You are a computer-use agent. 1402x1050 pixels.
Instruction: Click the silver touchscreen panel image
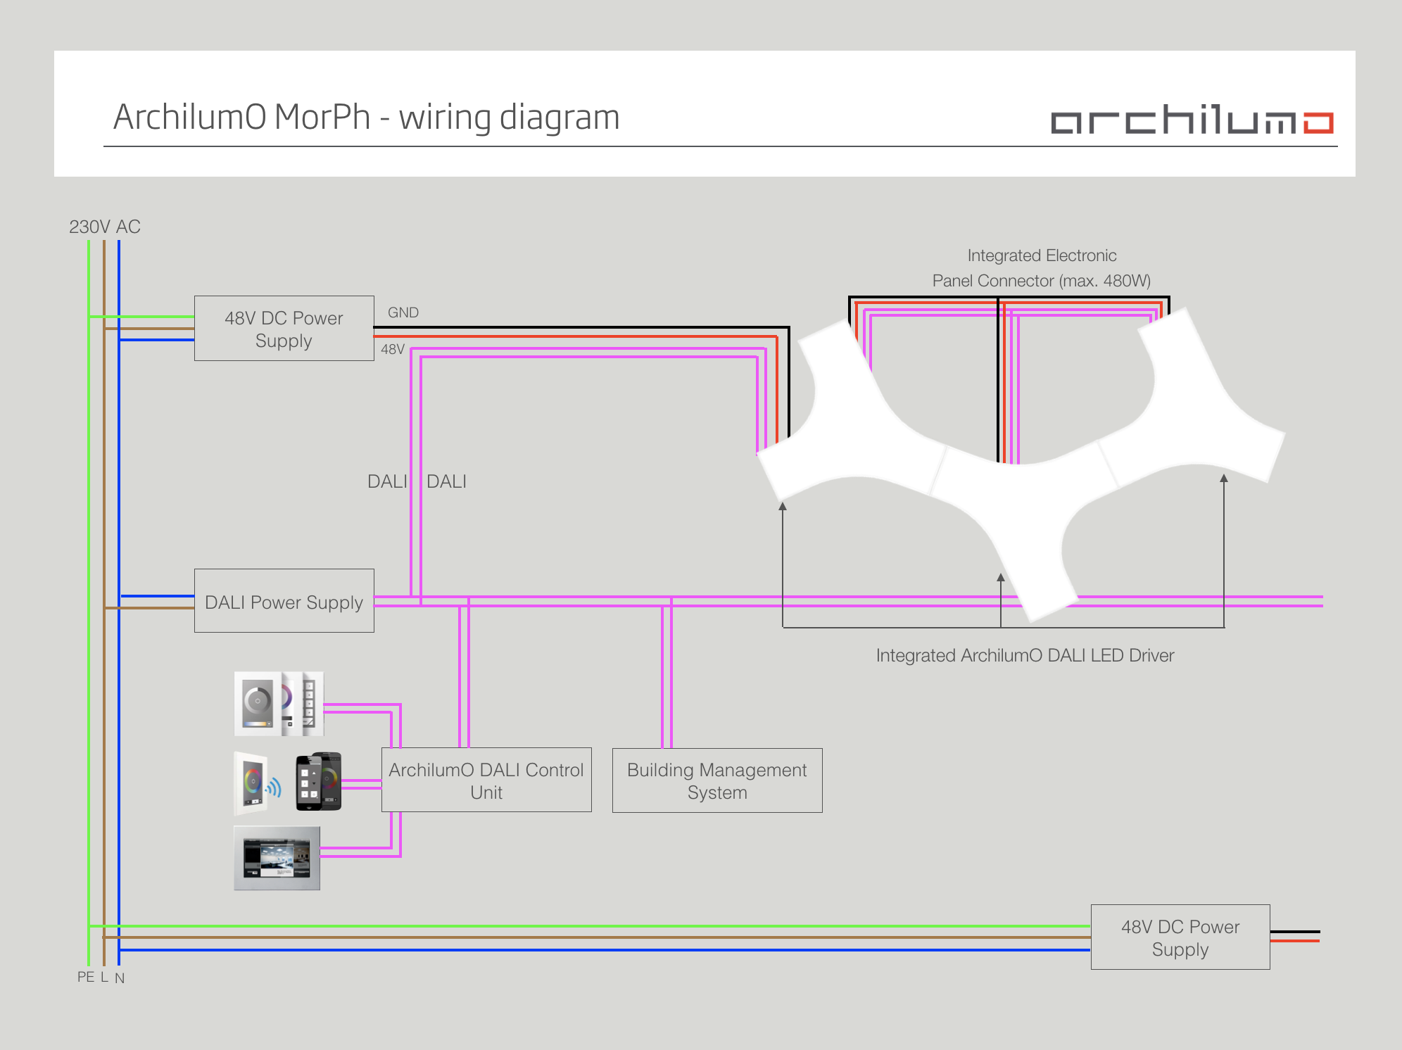click(277, 858)
